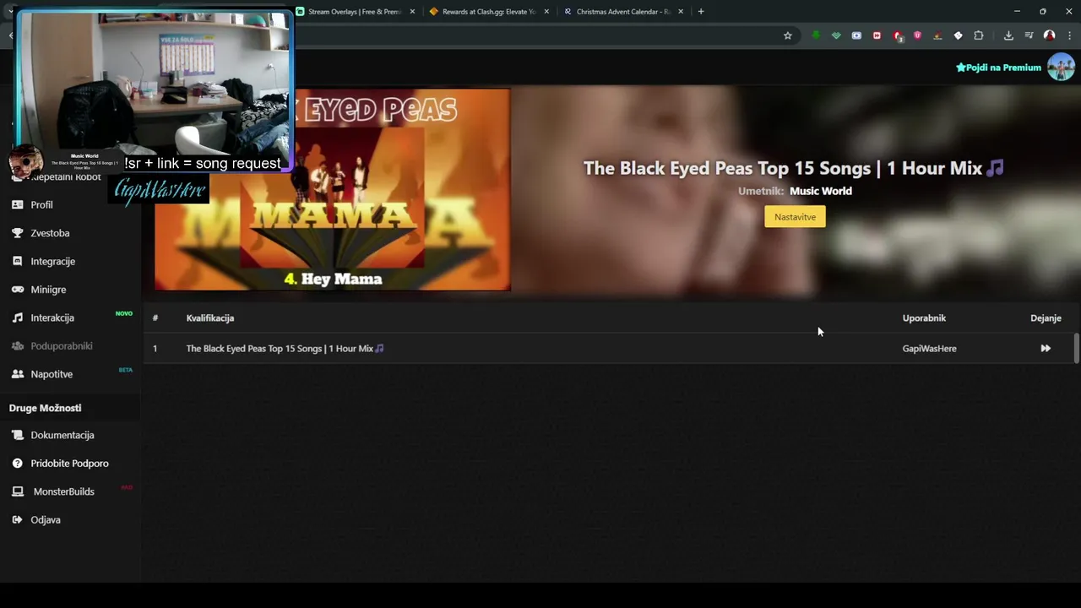Click the Dokumentacija scroll icon
The width and height of the screenshot is (1081, 608).
17,435
